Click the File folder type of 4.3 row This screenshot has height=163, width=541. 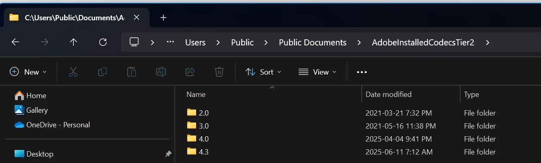pyautogui.click(x=480, y=152)
